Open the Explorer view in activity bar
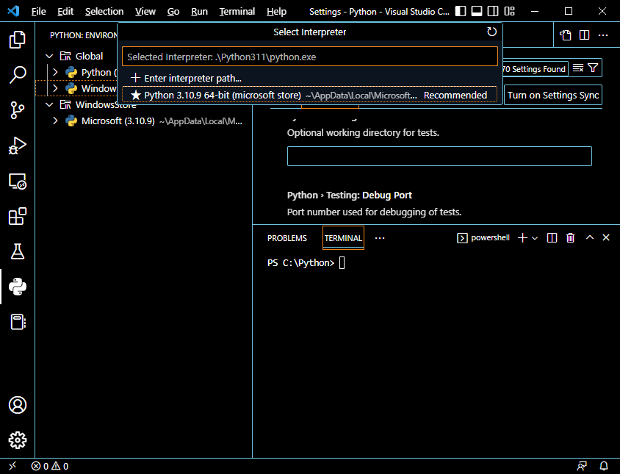The height and width of the screenshot is (474, 620). 18,39
